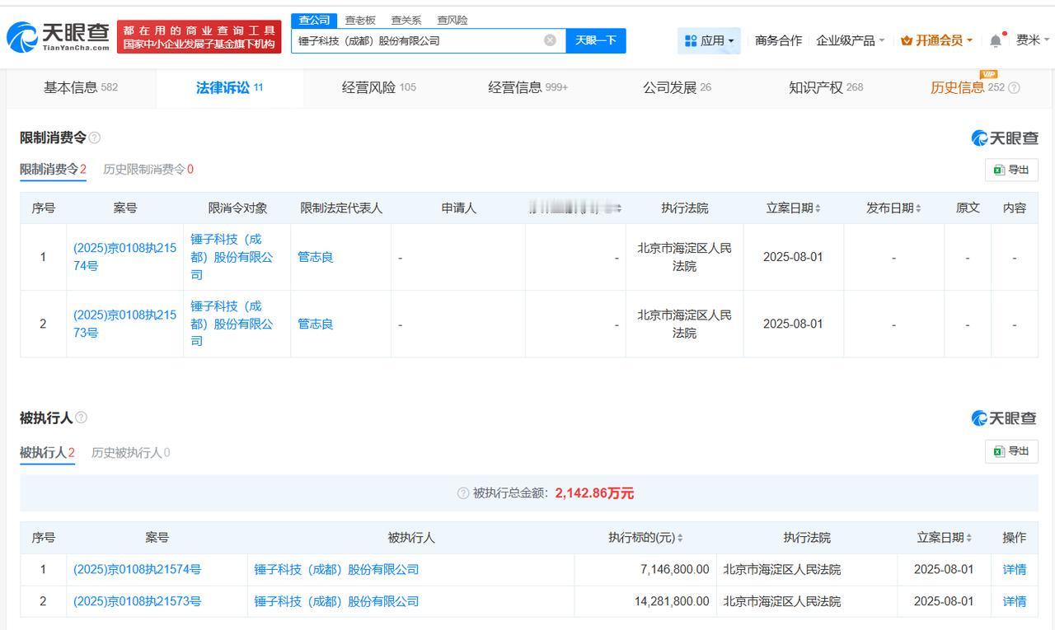This screenshot has width=1055, height=630.
Task: Click help icon next to 限制消费令 heading
Action: [95, 138]
